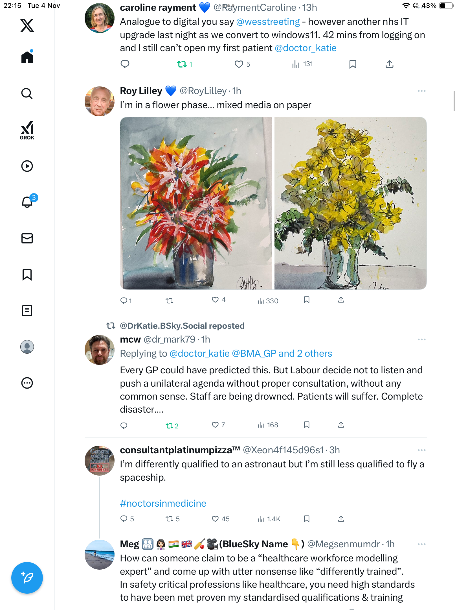Open the #noctorsinmedicine hashtag link
Image resolution: width=457 pixels, height=610 pixels.
[163, 504]
